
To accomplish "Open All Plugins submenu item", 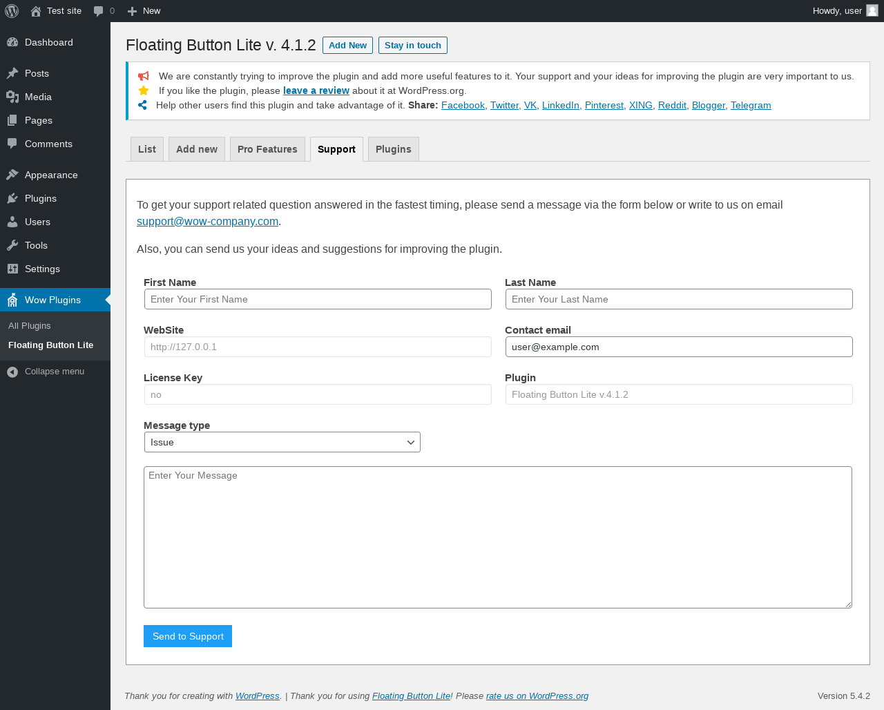I will pos(30,326).
